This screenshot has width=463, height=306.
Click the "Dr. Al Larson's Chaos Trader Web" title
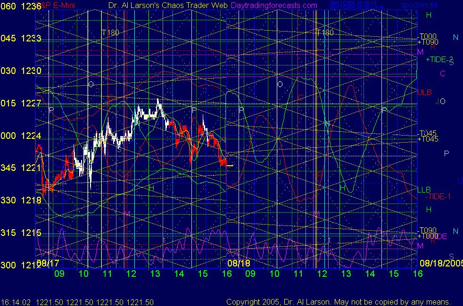(168, 5)
